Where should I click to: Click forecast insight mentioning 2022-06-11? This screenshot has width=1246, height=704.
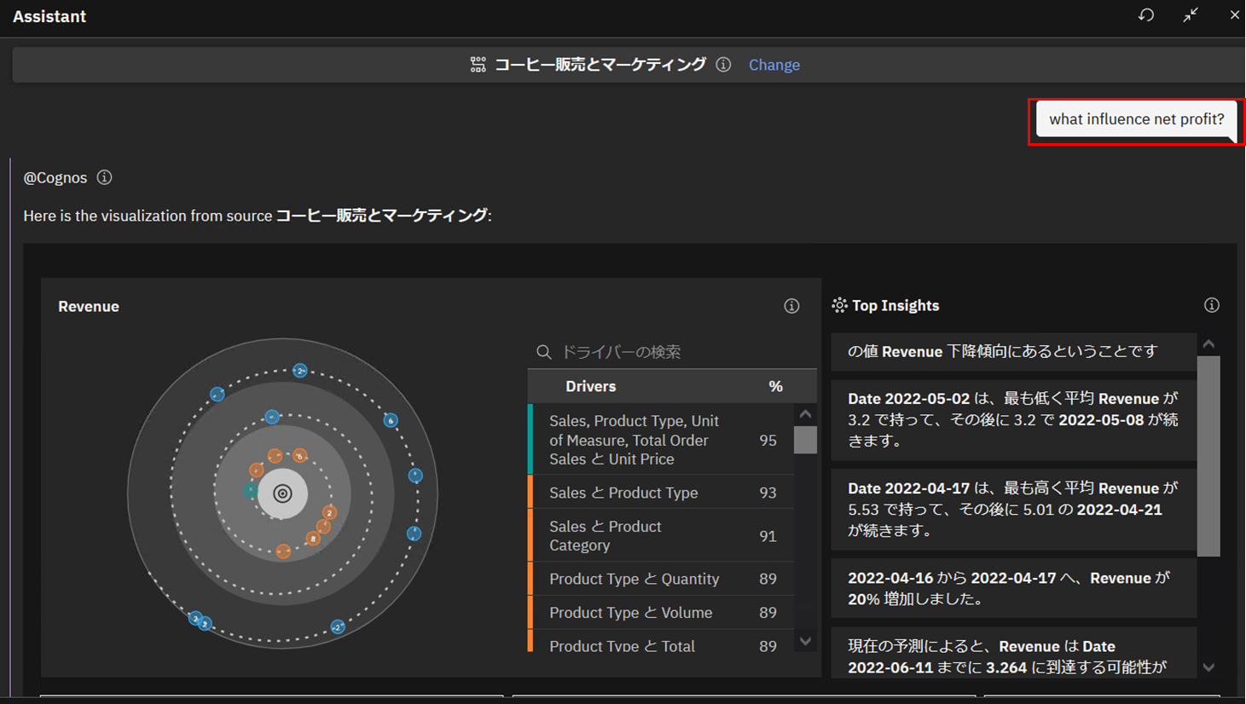tap(1013, 653)
